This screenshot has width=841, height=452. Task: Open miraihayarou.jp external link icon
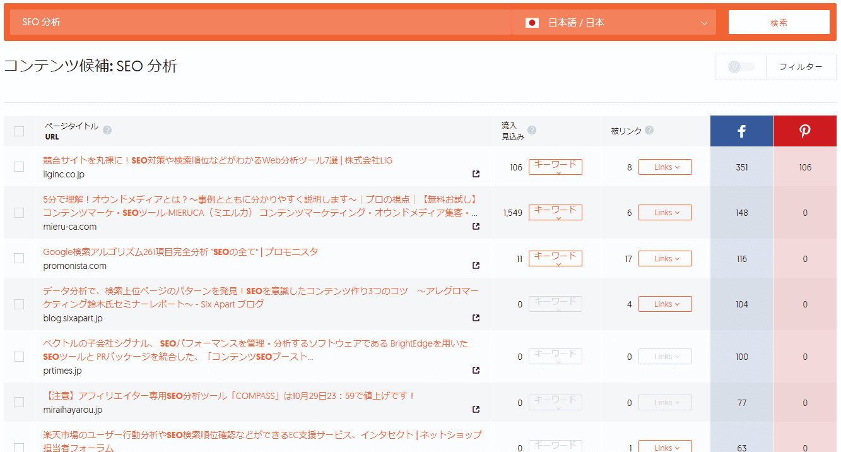click(476, 409)
